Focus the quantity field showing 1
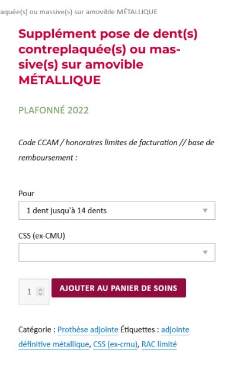 34,292
